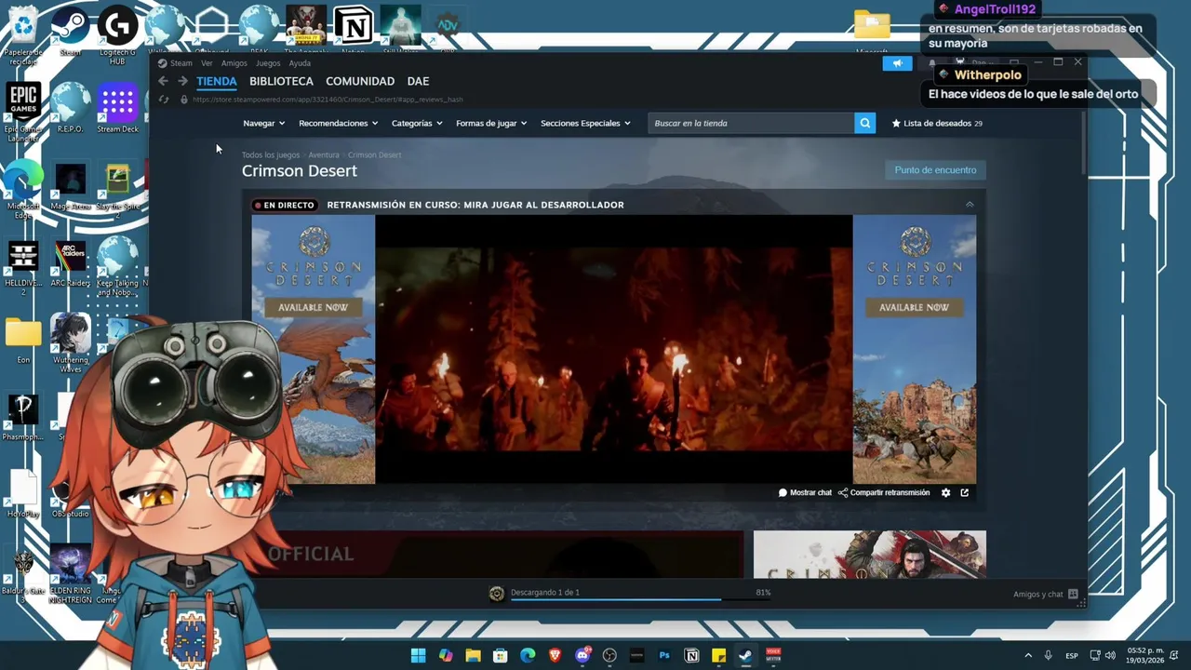Open Discord from the taskbar

click(x=582, y=655)
